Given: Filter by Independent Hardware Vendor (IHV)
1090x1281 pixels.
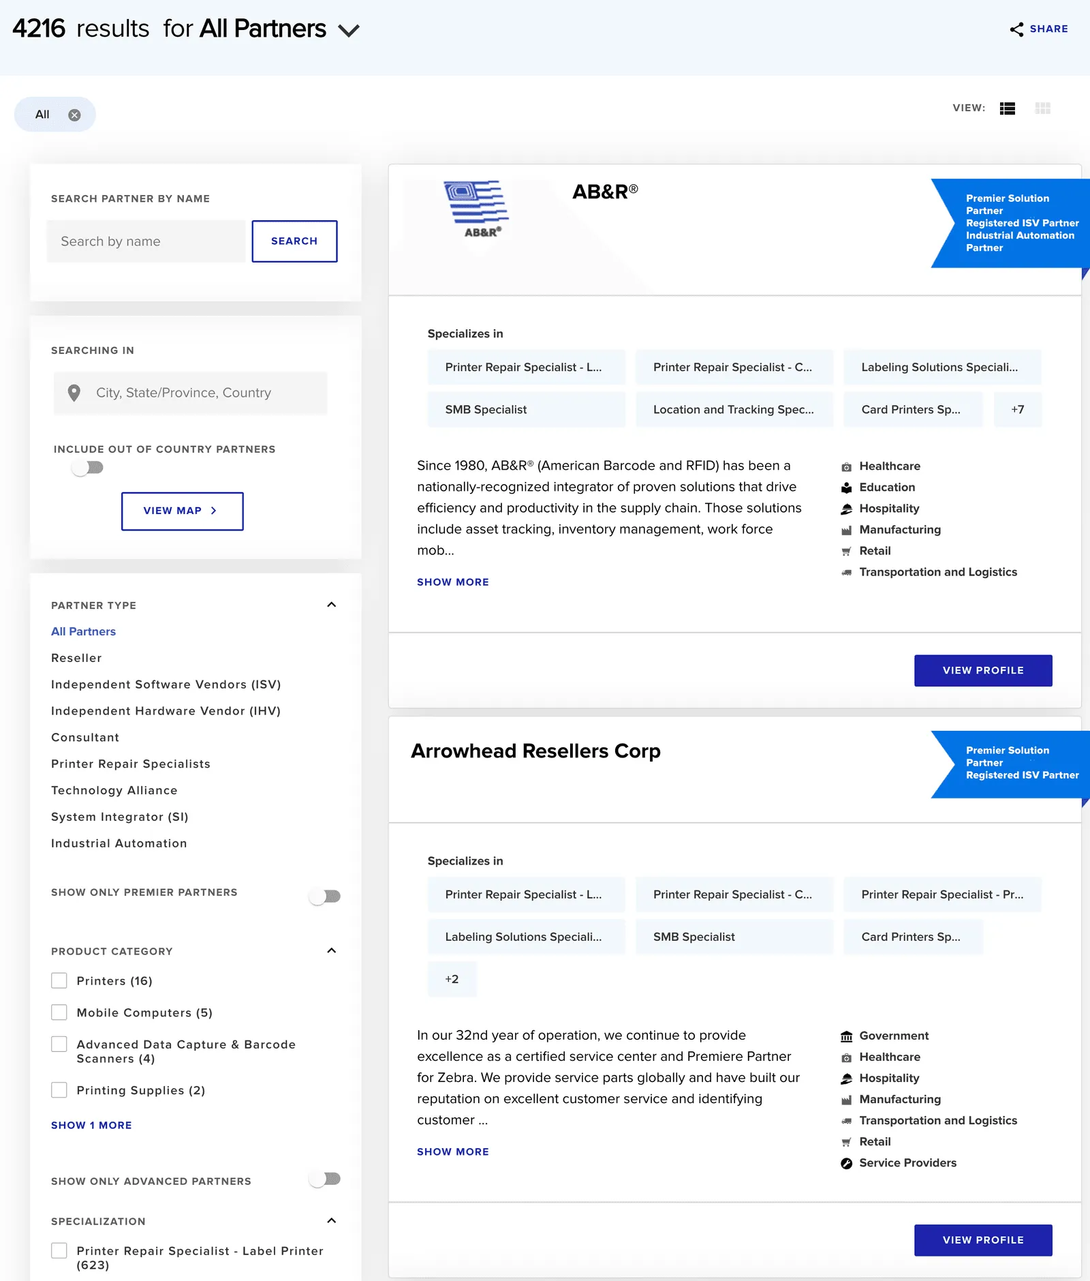Looking at the screenshot, I should pos(166,712).
